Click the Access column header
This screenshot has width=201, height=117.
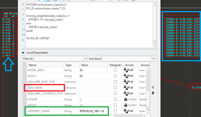coord(131,65)
